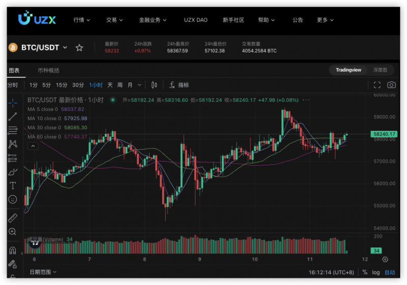Click the MA 5 close indicator legend
Viewport: 407px width, 285px height.
pyautogui.click(x=56, y=109)
